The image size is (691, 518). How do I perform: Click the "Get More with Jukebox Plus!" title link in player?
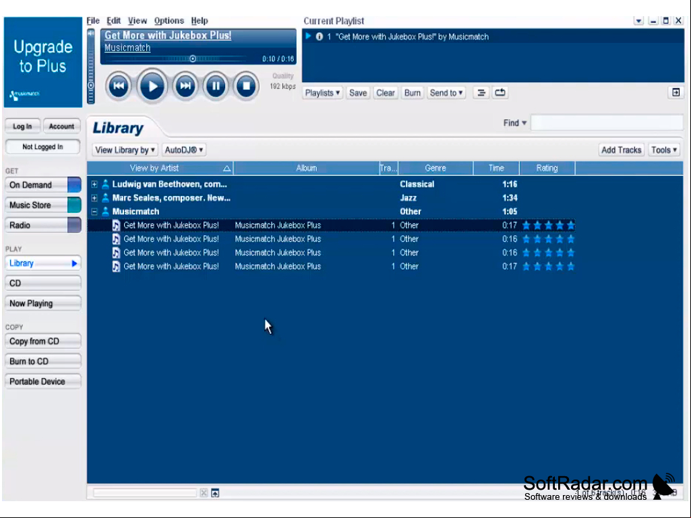pos(168,36)
